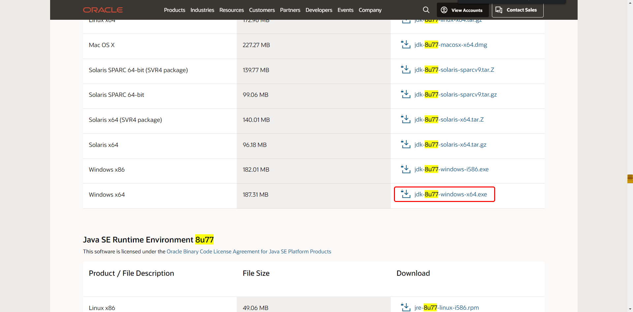Open the Company menu
Image resolution: width=633 pixels, height=312 pixels.
370,10
